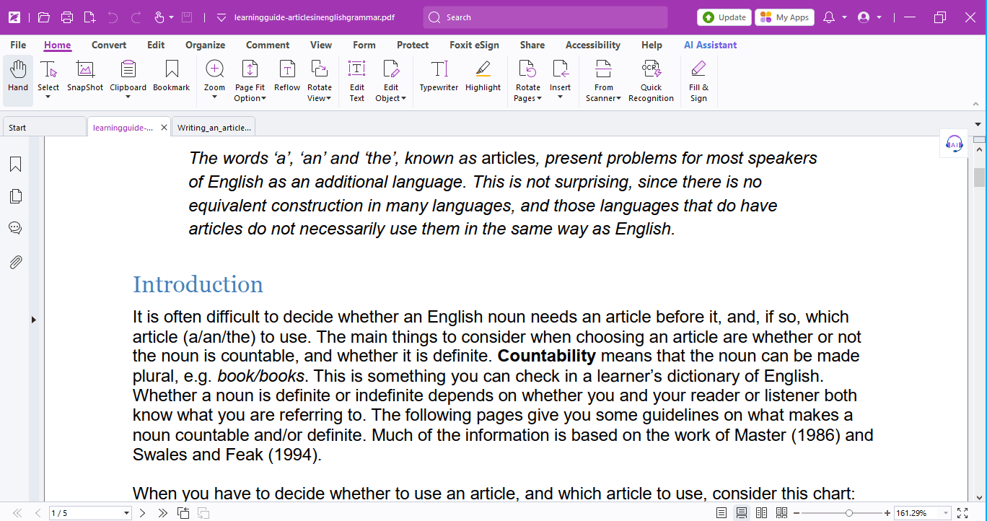The width and height of the screenshot is (987, 521).
Task: Expand the left navigation panel arrow
Action: coord(33,320)
